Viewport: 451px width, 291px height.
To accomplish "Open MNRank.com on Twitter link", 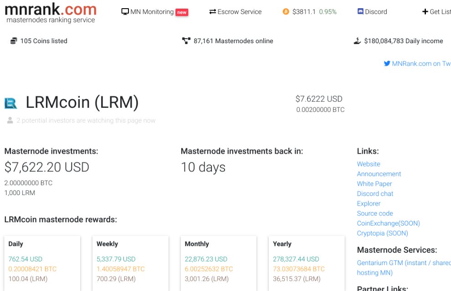I will pos(421,63).
